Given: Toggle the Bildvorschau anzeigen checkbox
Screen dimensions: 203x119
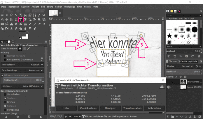Looking at the screenshot, I should click(x=2, y=75).
